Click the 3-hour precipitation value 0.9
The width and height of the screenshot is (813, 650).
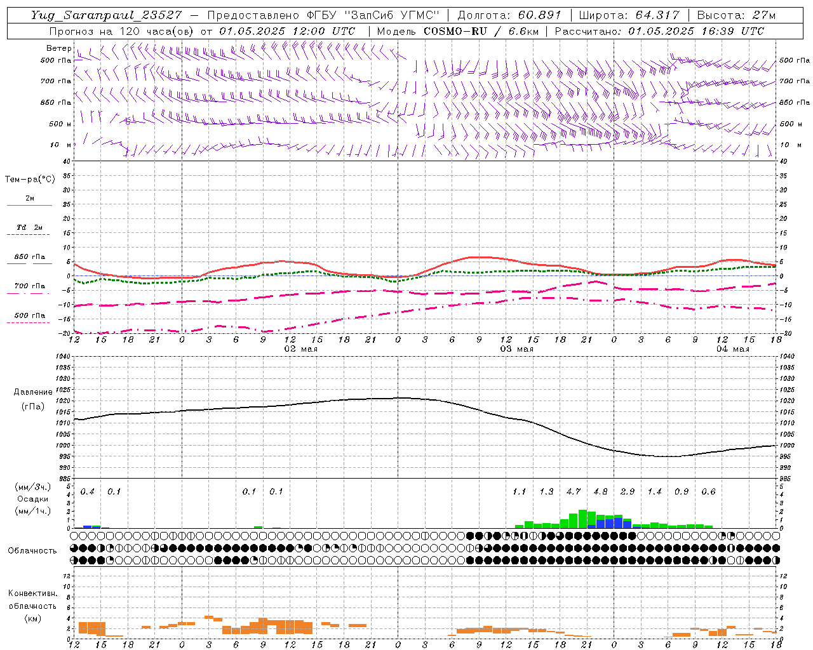(682, 491)
